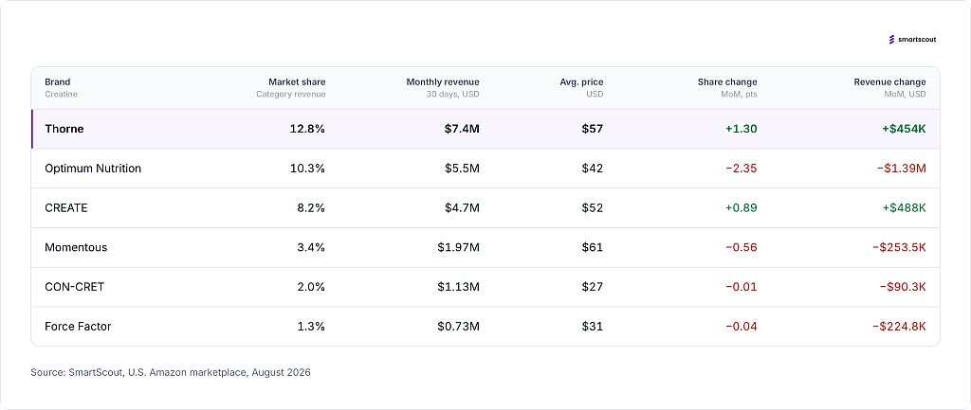Click the $1.13M monthly revenue value
The image size is (971, 410).
click(x=459, y=287)
